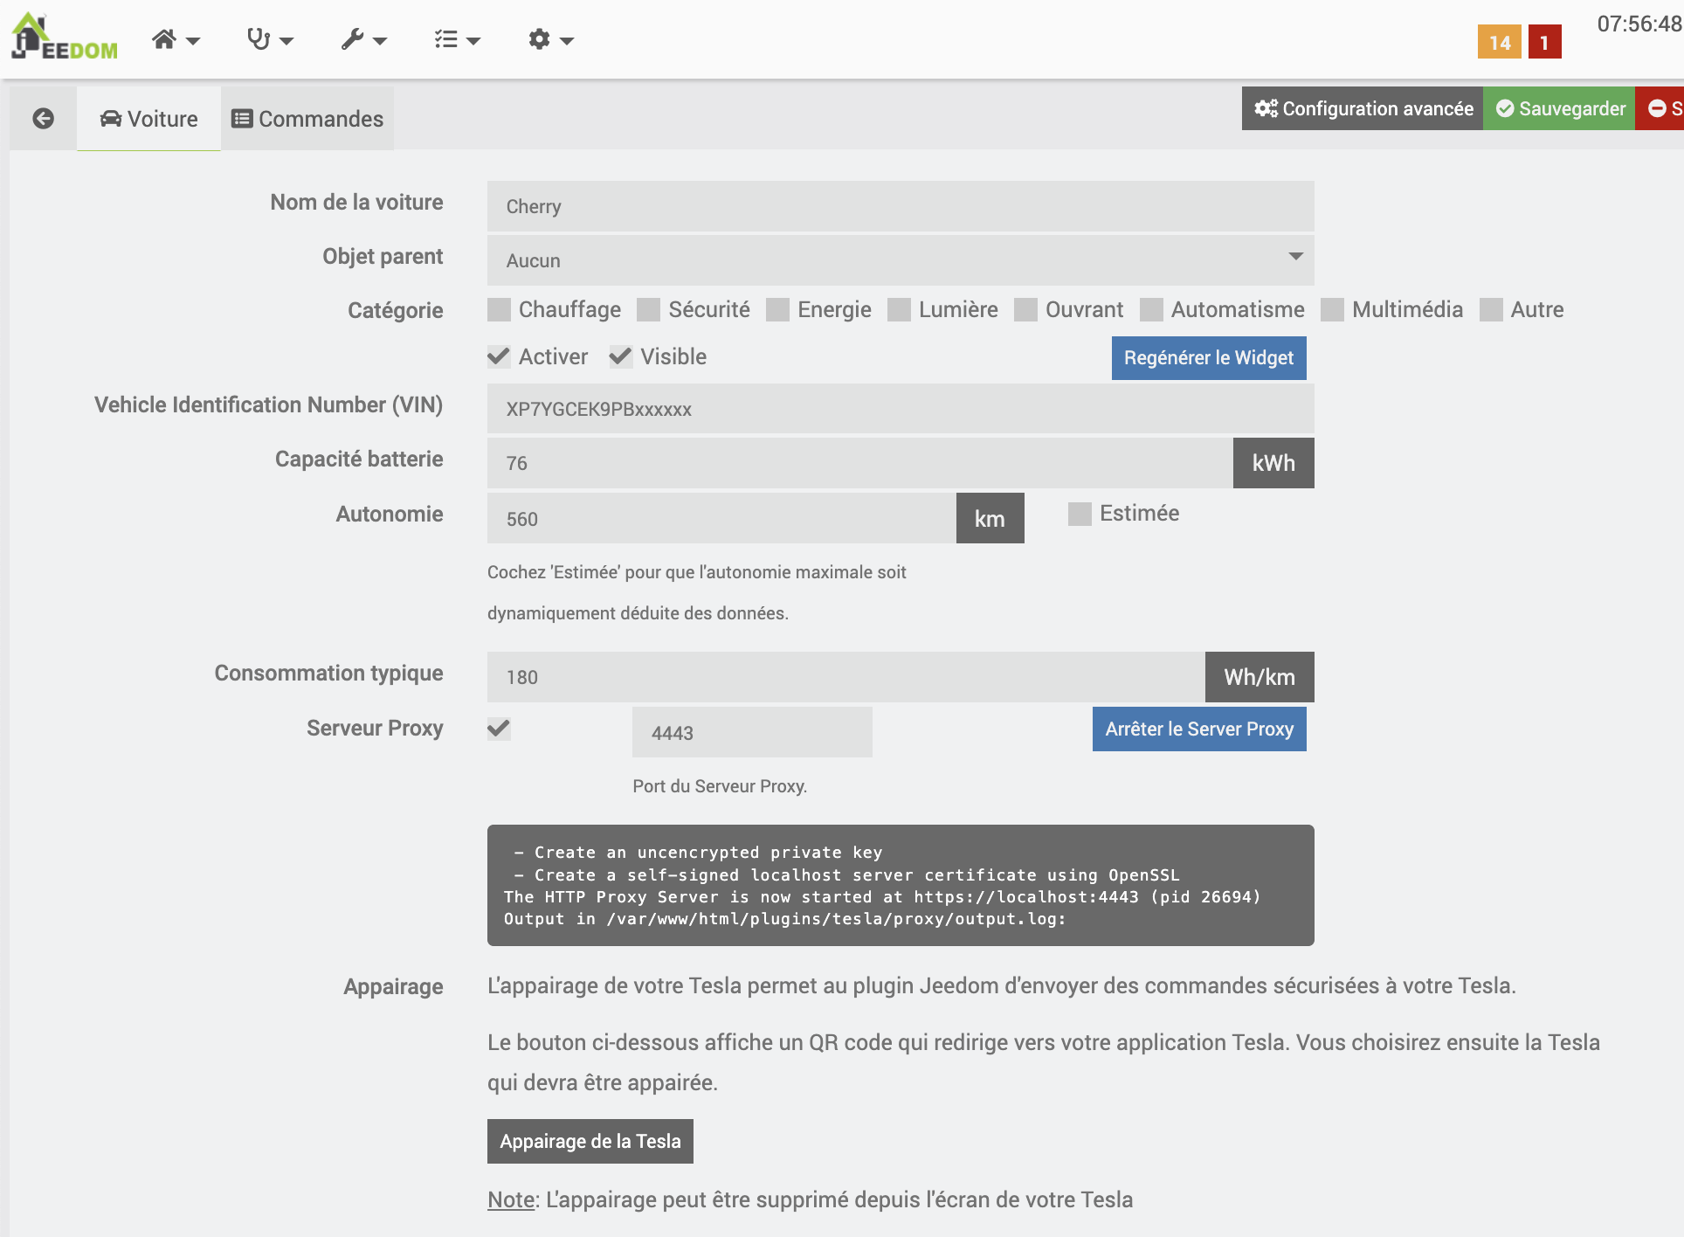1684x1237 pixels.
Task: Click the Wh/km unit label
Action: point(1260,677)
